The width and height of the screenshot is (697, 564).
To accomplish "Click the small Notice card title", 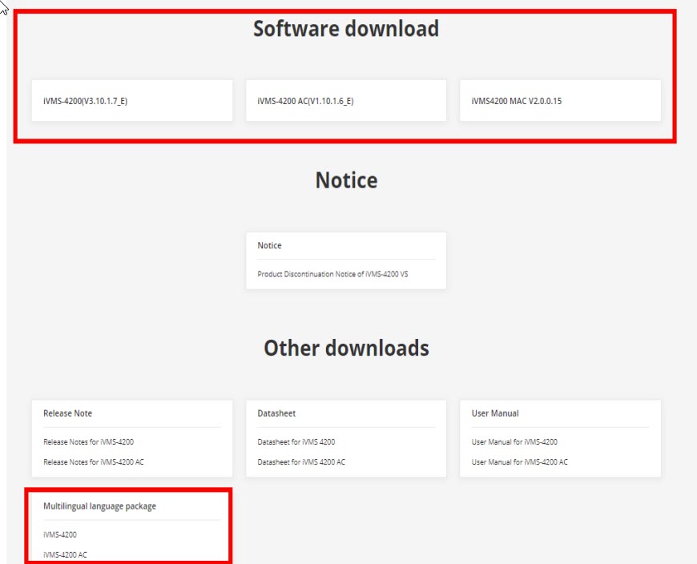I will 269,245.
